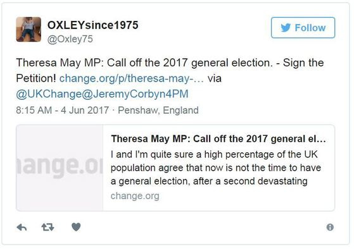Click the reply arrow icon
Screen dimensions: 354x249
click(x=22, y=228)
